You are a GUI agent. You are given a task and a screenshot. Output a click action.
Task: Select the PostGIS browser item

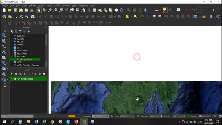(x=20, y=39)
